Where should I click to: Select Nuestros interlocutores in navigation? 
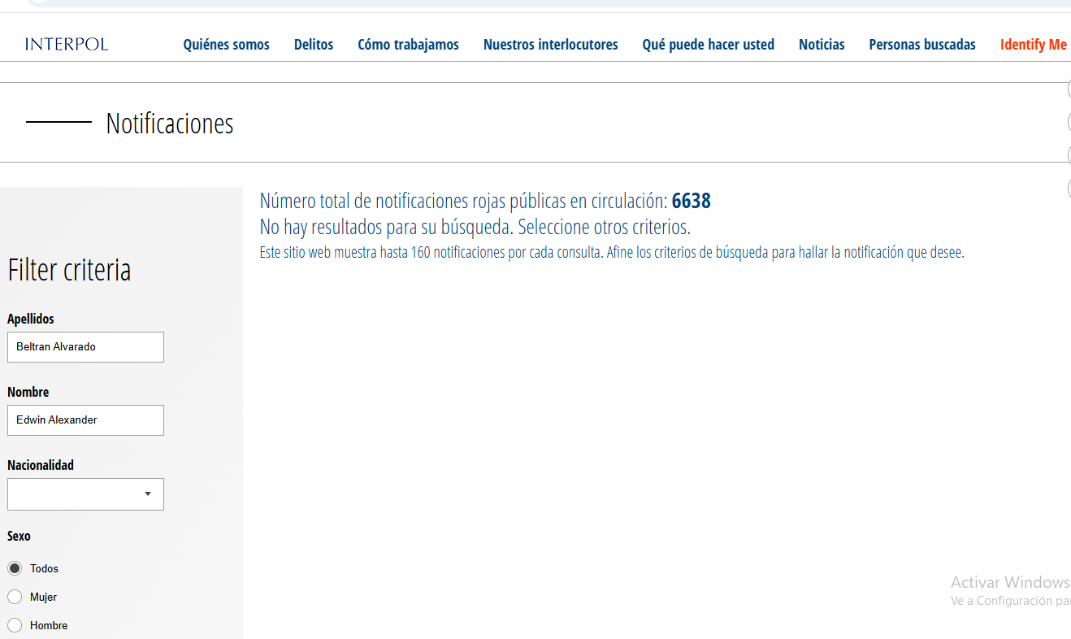point(550,45)
